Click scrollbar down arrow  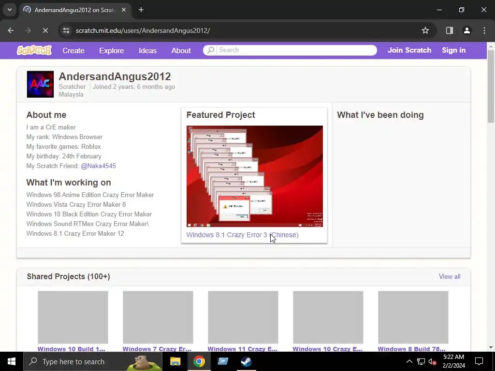pyautogui.click(x=491, y=348)
